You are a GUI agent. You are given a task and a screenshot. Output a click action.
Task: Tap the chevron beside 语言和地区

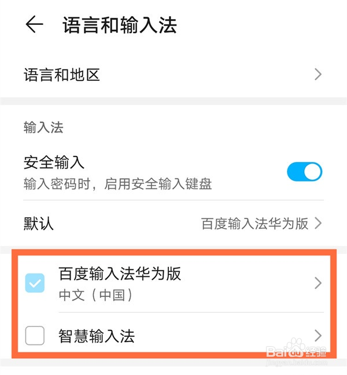click(x=318, y=75)
